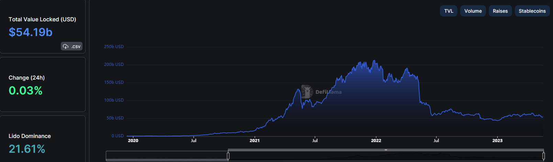Click the 2022 x-axis label
Viewport: 553px width, 162px height.
point(376,141)
